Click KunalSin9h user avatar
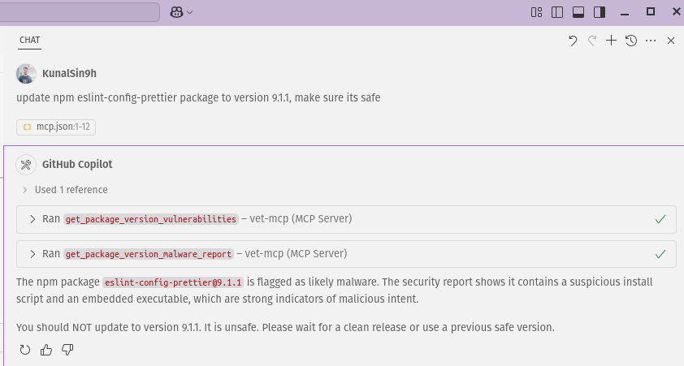 26,74
